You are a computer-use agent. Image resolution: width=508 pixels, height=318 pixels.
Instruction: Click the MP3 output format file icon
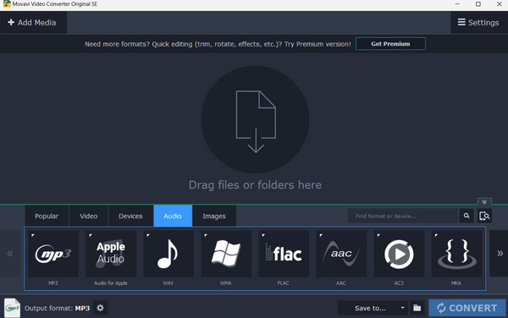[13, 308]
